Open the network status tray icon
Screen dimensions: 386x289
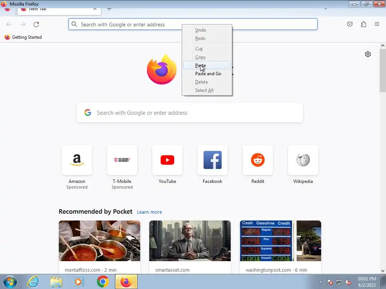click(x=339, y=282)
